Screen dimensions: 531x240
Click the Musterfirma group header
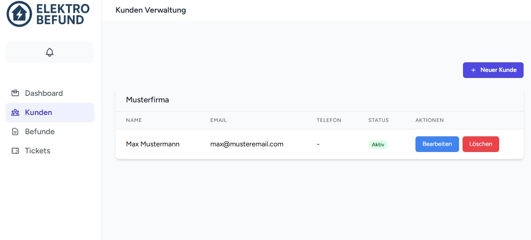click(147, 100)
